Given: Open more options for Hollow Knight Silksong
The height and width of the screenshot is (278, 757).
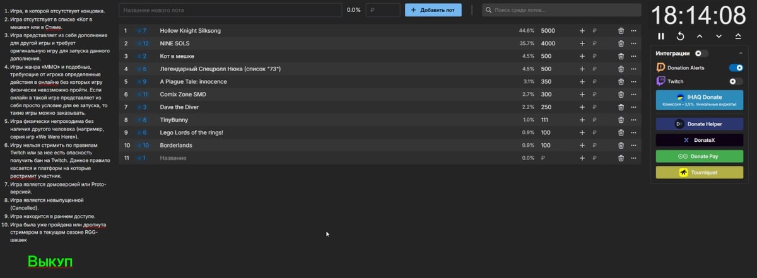Looking at the screenshot, I should pyautogui.click(x=633, y=31).
